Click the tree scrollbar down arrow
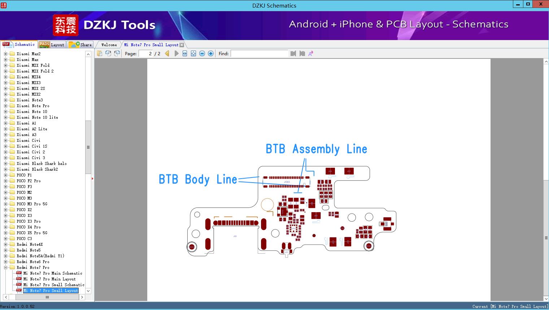Screen dimensions: 549x310 (x=88, y=291)
